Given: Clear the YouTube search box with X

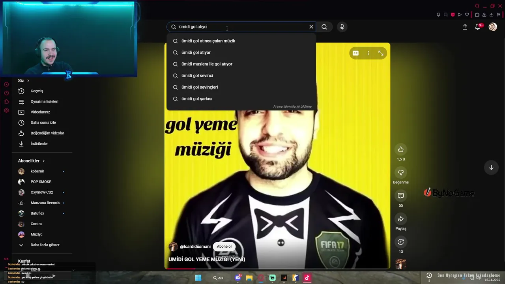Looking at the screenshot, I should click(311, 27).
